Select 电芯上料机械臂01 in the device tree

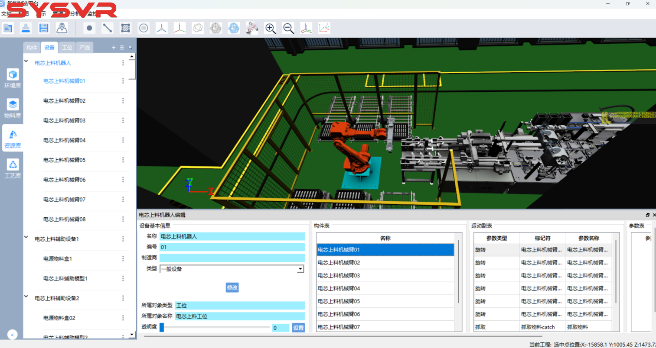[64, 81]
